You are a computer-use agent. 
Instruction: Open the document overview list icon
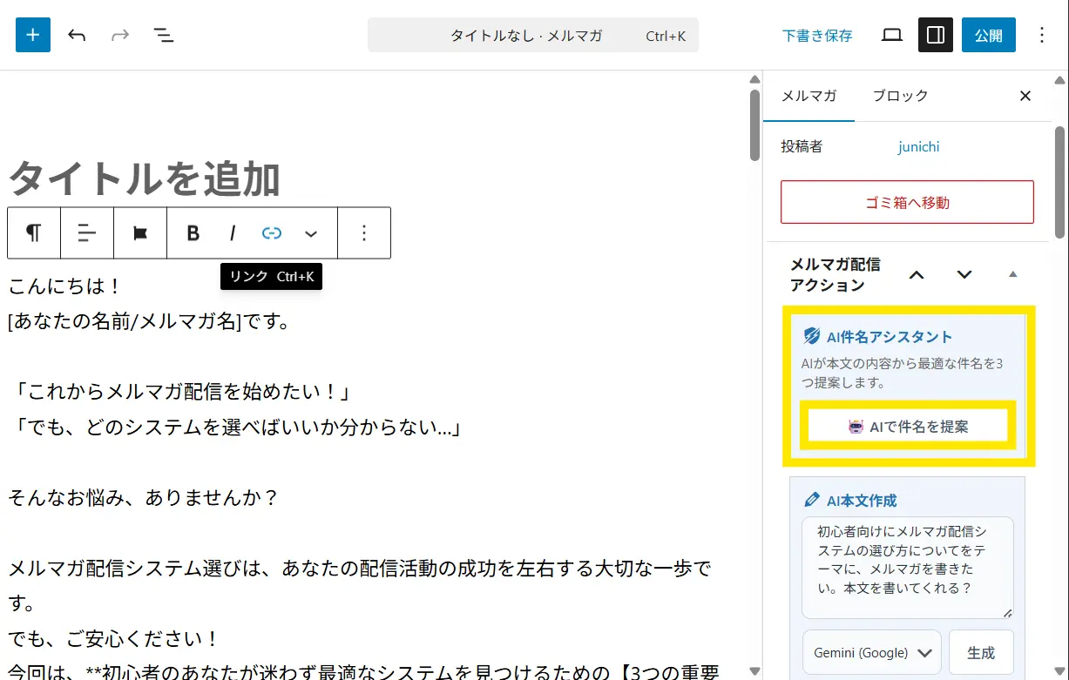[163, 35]
